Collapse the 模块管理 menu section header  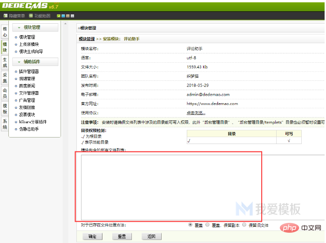coord(35,27)
